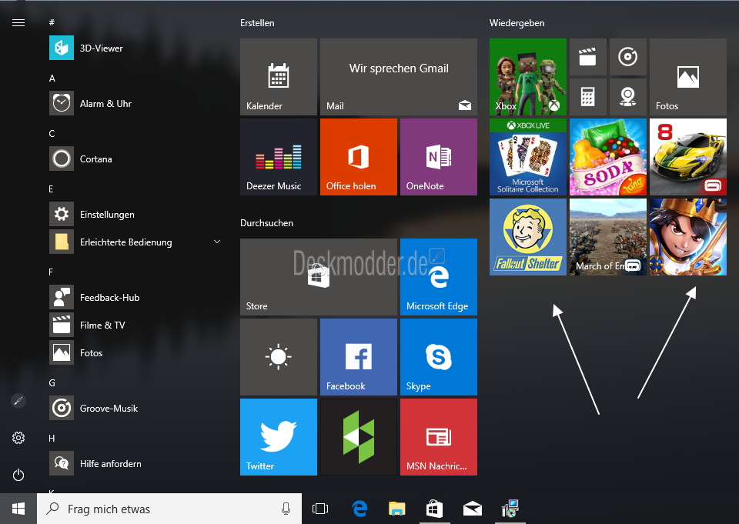Open the small Karten map pin tile
This screenshot has height=524, width=739.
tap(628, 97)
